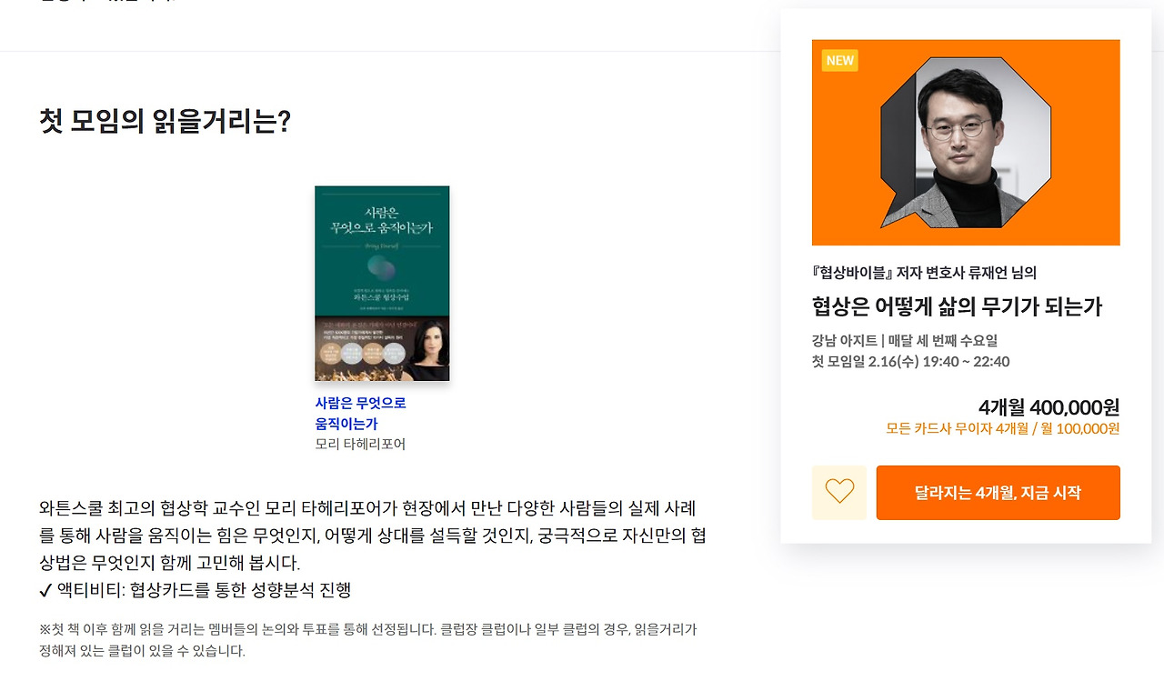Click the paragraph starting 와튼스쿨 최고의 협상학
The image size is (1164, 691).
373,536
